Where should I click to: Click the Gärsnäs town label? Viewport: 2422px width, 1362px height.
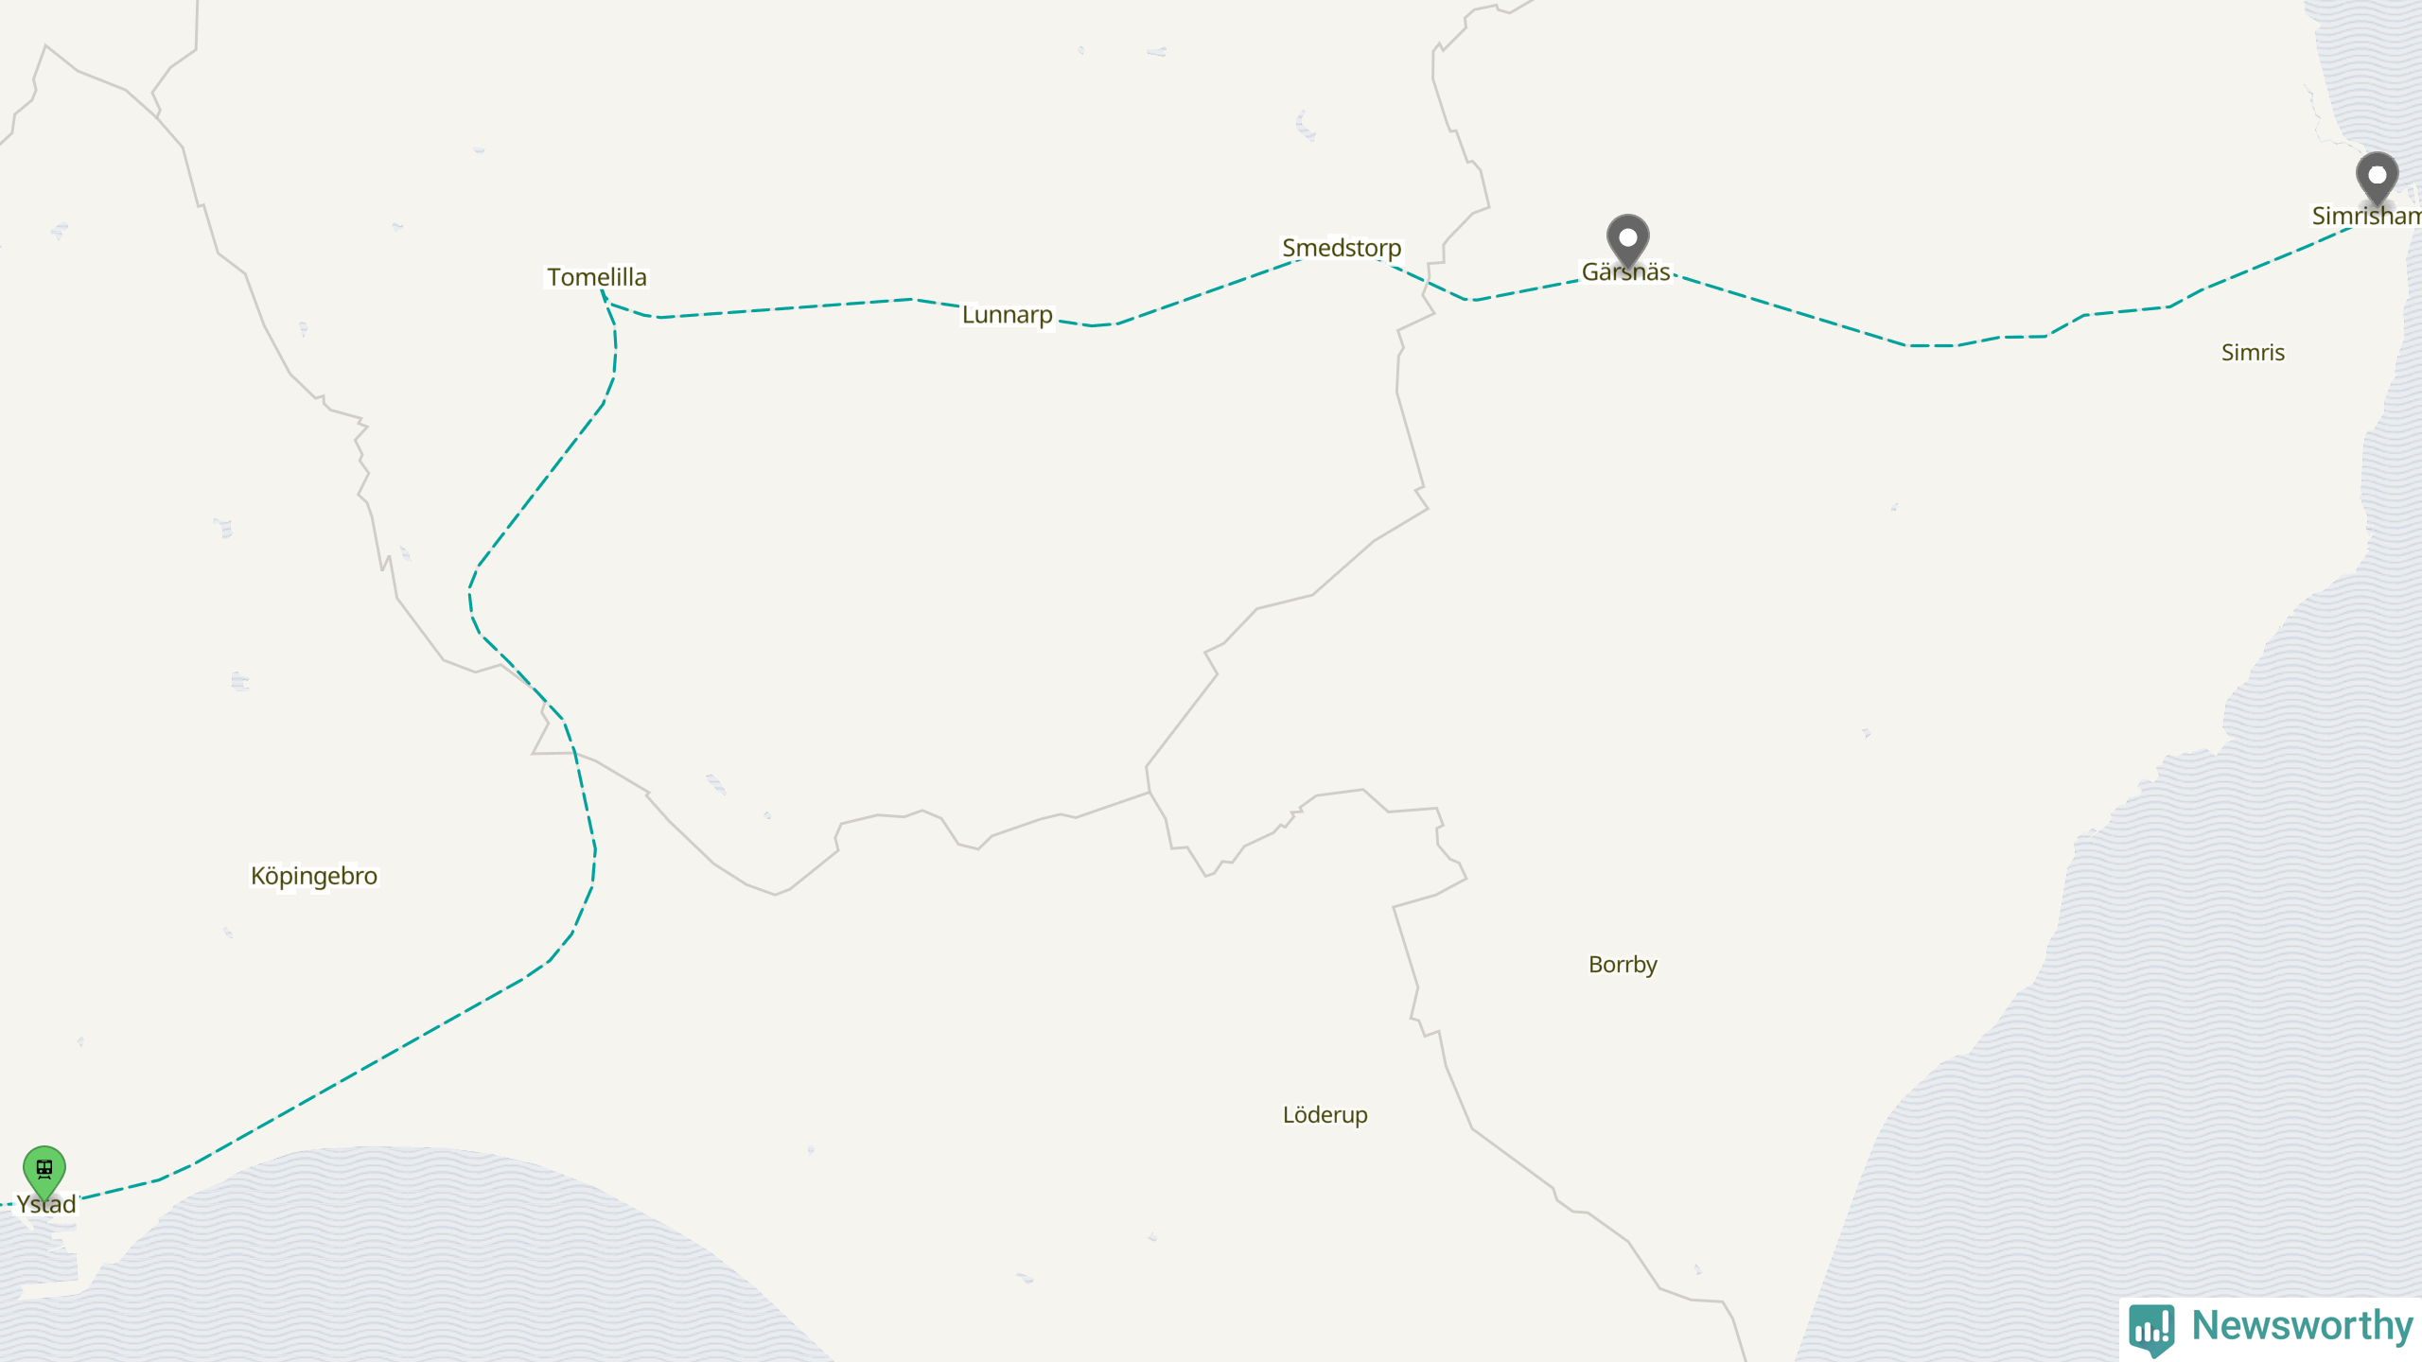(x=1625, y=272)
